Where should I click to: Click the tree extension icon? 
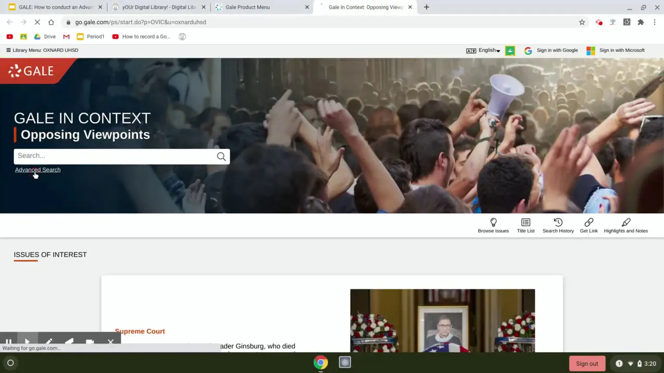click(613, 22)
